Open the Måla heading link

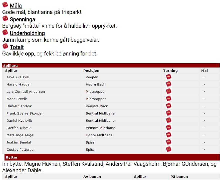tap(16, 6)
